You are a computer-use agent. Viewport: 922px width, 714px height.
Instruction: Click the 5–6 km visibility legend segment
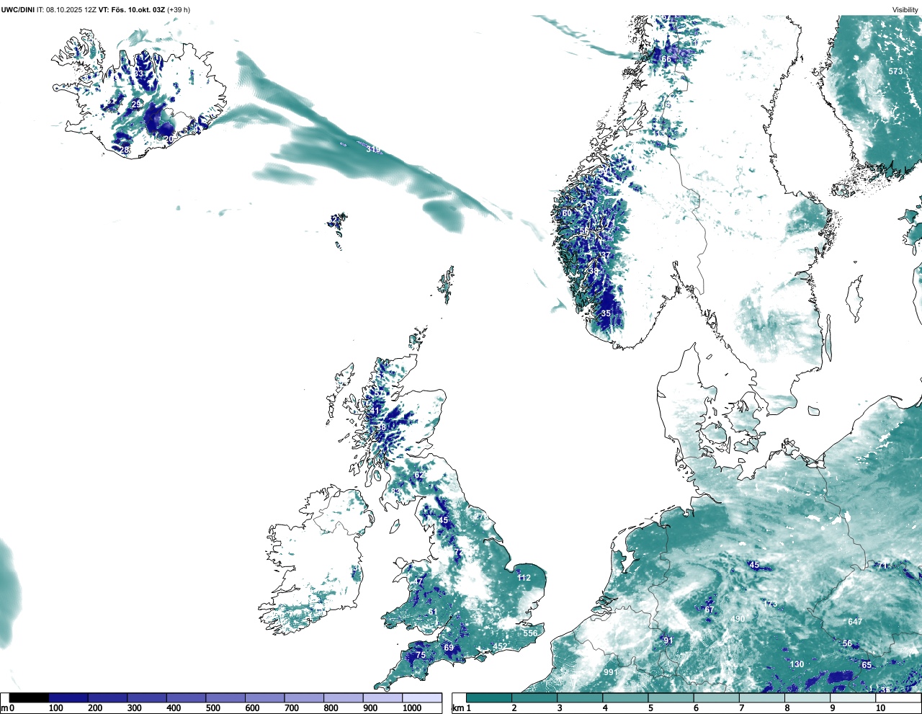coord(671,697)
